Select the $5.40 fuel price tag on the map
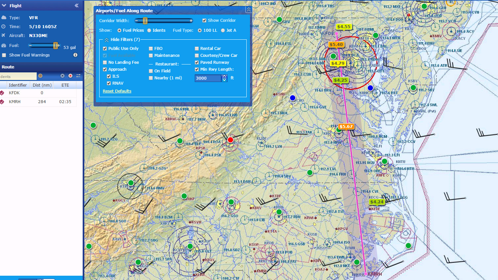Viewport: 498px width, 280px height. coord(336,44)
